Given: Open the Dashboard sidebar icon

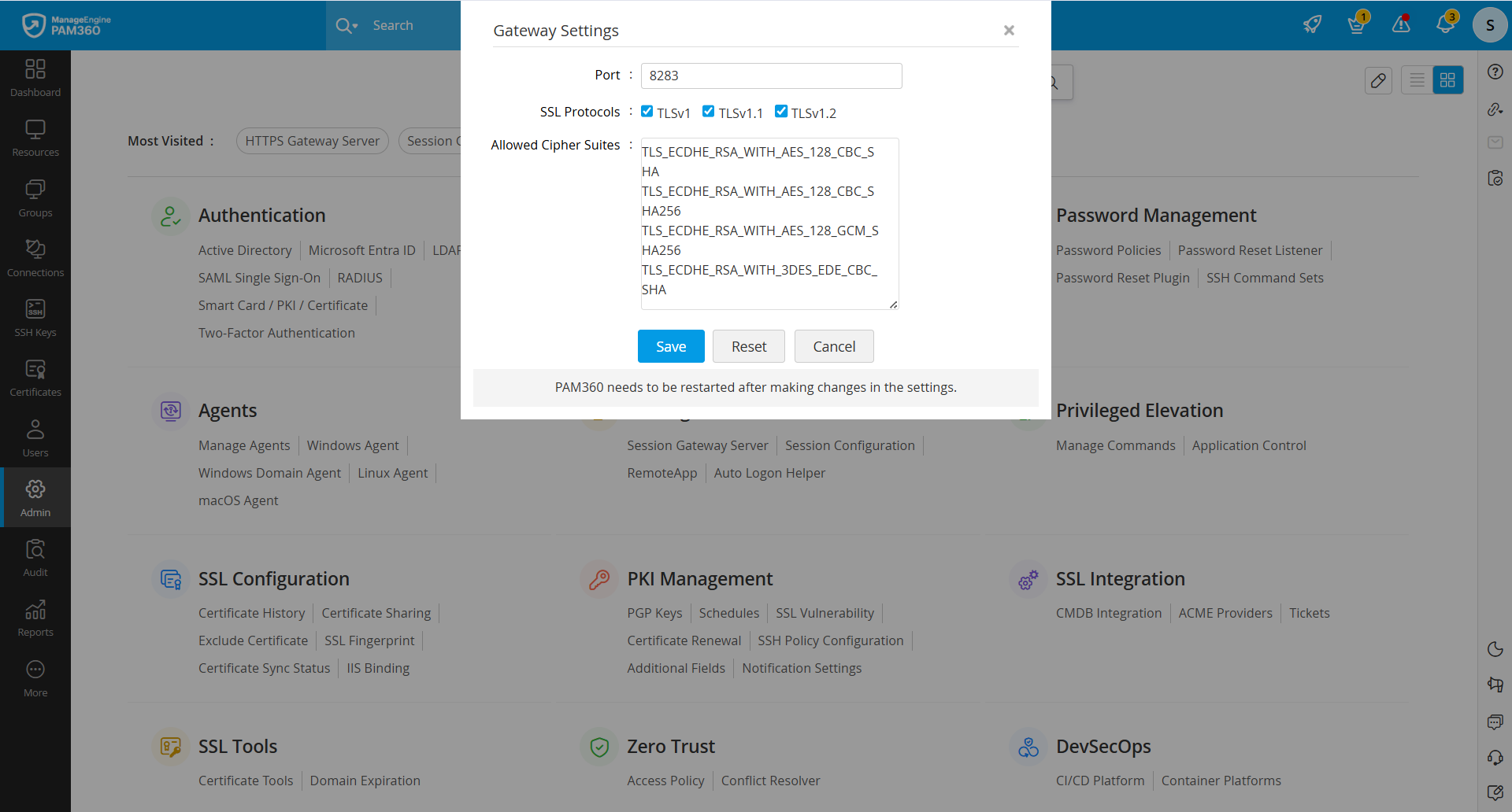Looking at the screenshot, I should point(35,78).
